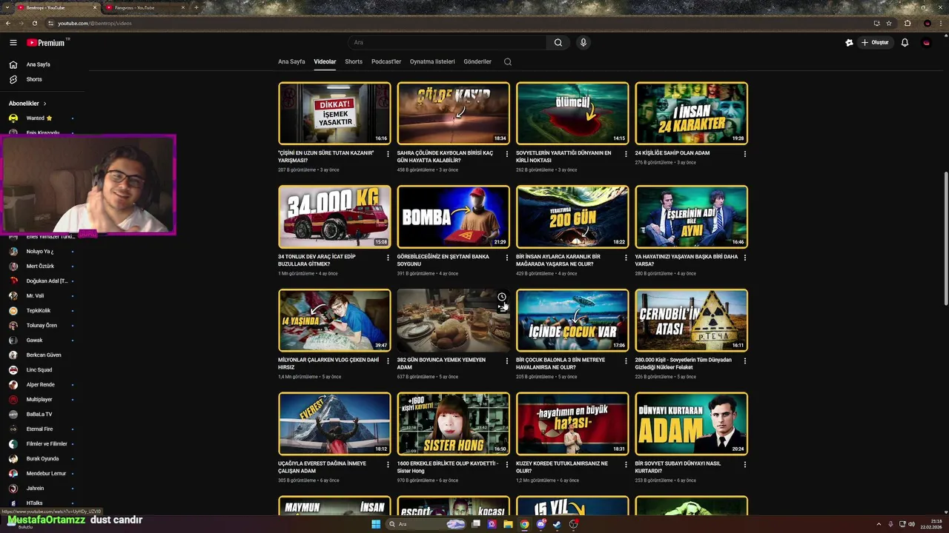949x533 pixels.
Task: Open options for Sovyetlerin yarattığı video
Action: tap(626, 154)
